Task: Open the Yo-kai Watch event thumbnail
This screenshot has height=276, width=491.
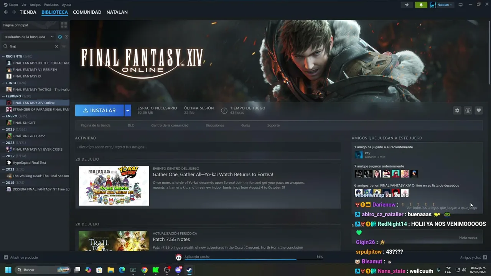Action: (114, 186)
